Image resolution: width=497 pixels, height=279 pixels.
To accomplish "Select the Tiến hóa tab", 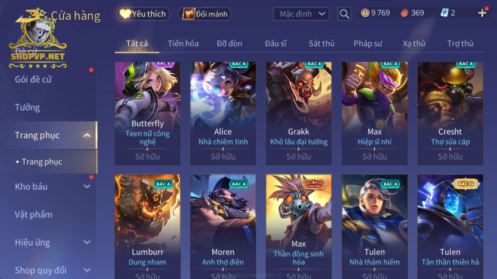I will pyautogui.click(x=183, y=43).
